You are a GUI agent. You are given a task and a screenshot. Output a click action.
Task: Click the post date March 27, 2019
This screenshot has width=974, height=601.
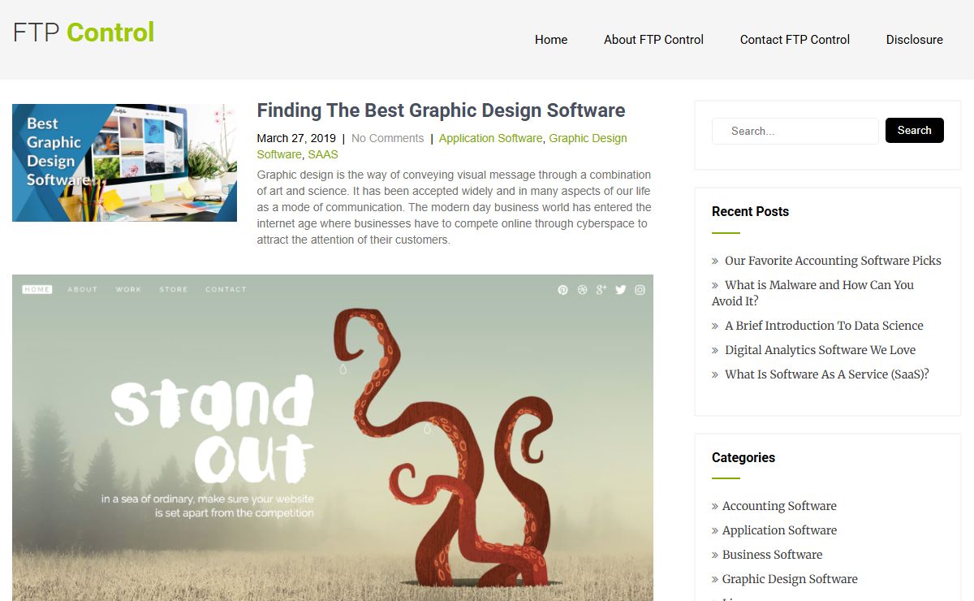coord(296,138)
